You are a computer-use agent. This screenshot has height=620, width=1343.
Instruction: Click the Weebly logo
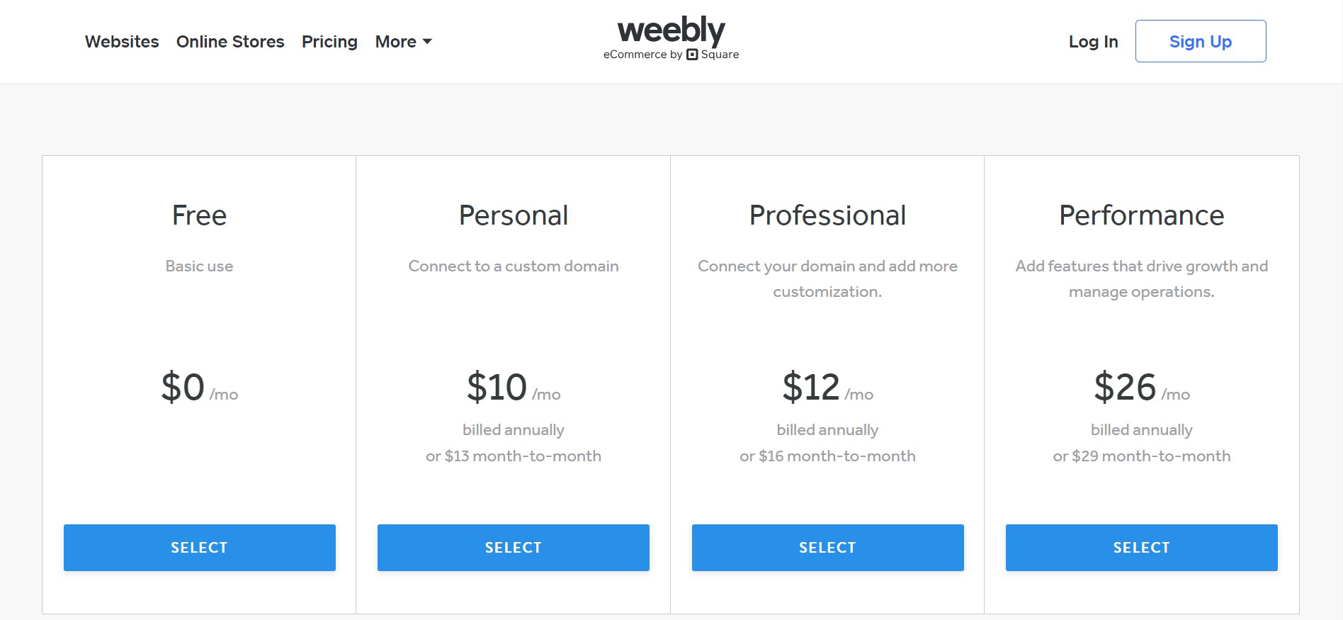click(671, 30)
